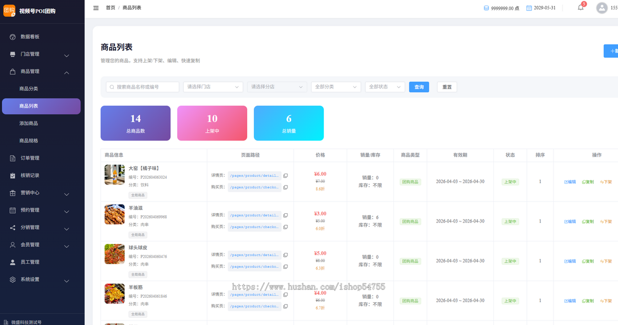Open thumbnail of 羊油滋
This screenshot has height=325, width=618.
(114, 214)
